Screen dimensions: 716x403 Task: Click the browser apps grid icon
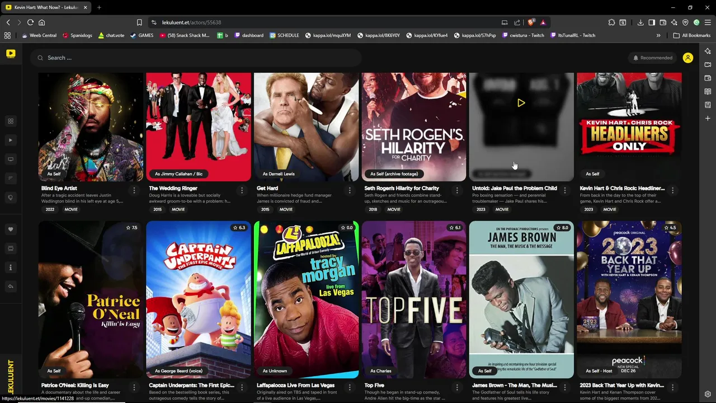point(7,35)
